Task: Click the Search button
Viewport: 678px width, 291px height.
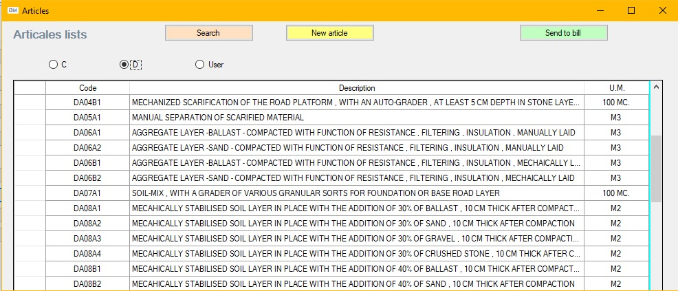Action: tap(208, 32)
